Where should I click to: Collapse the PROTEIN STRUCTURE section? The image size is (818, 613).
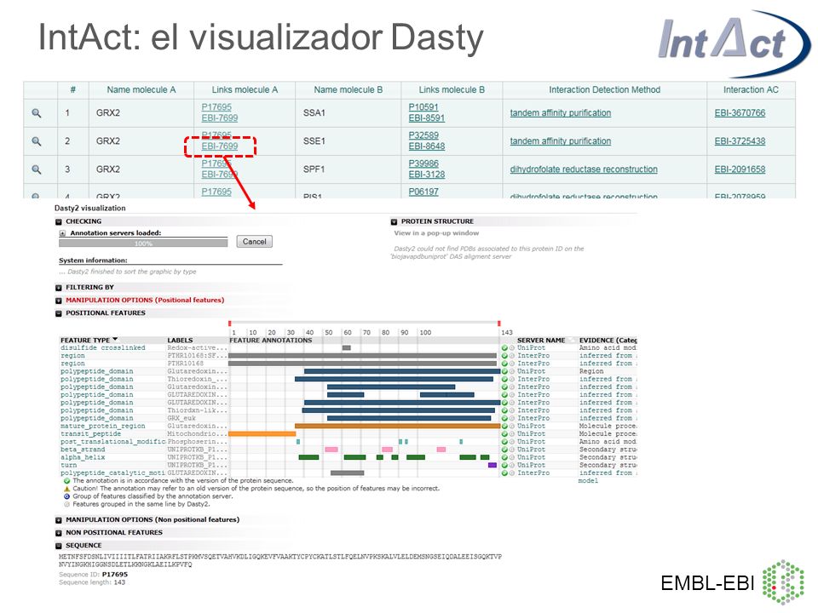394,221
